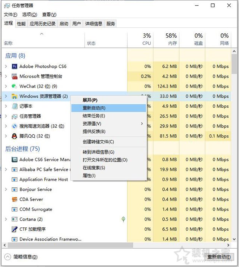Sort by the 名称 column header
Image resolution: width=239 pixels, height=267 pixels.
pos(43,40)
